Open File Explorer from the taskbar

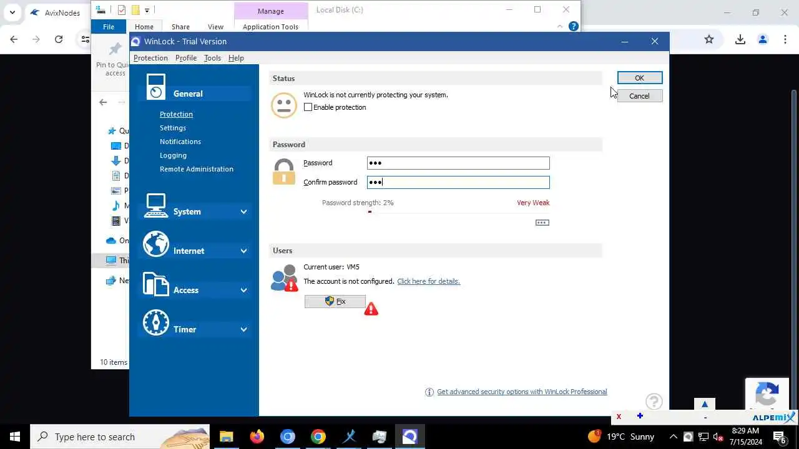(x=226, y=437)
